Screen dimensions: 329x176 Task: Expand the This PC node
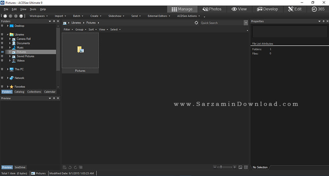[8, 69]
